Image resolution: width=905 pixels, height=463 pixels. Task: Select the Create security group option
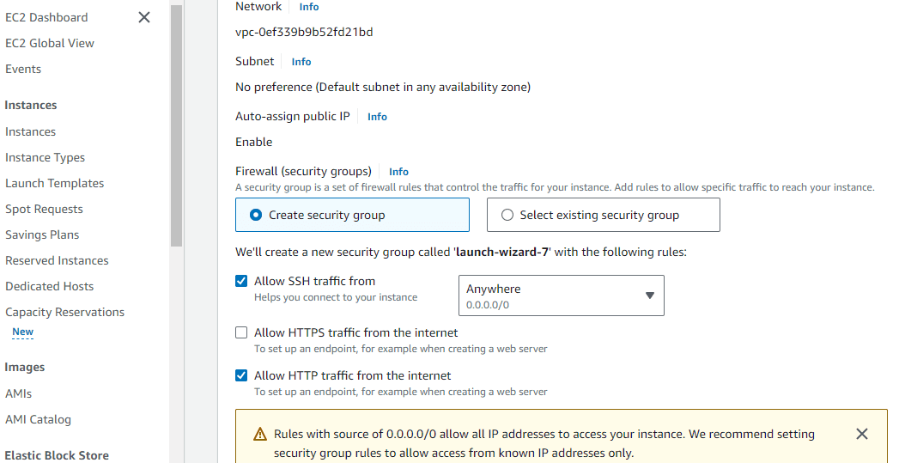click(x=256, y=216)
